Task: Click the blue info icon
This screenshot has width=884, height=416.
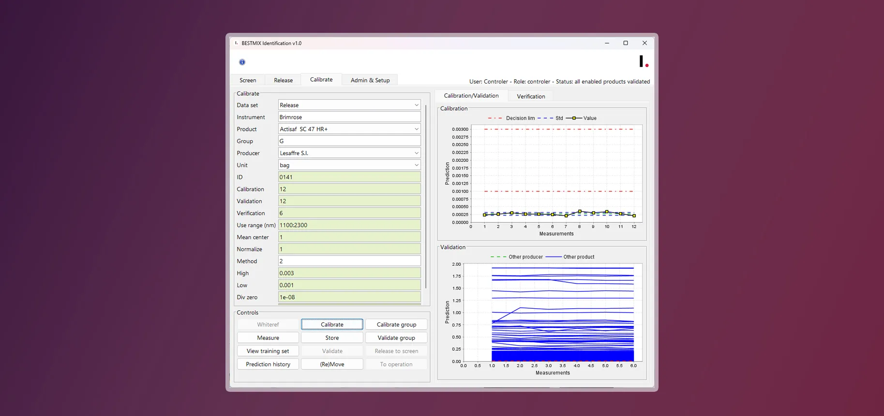Action: click(242, 62)
